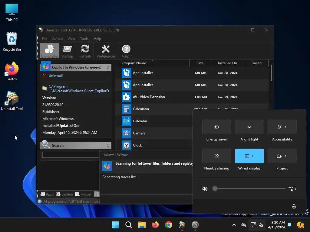Click inside the Search text field
310x232 pixels.
click(x=71, y=154)
